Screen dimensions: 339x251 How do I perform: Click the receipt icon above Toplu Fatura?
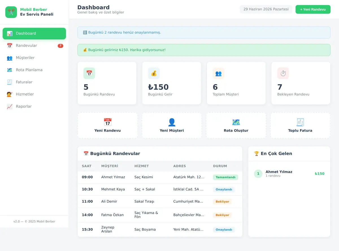pos(300,122)
